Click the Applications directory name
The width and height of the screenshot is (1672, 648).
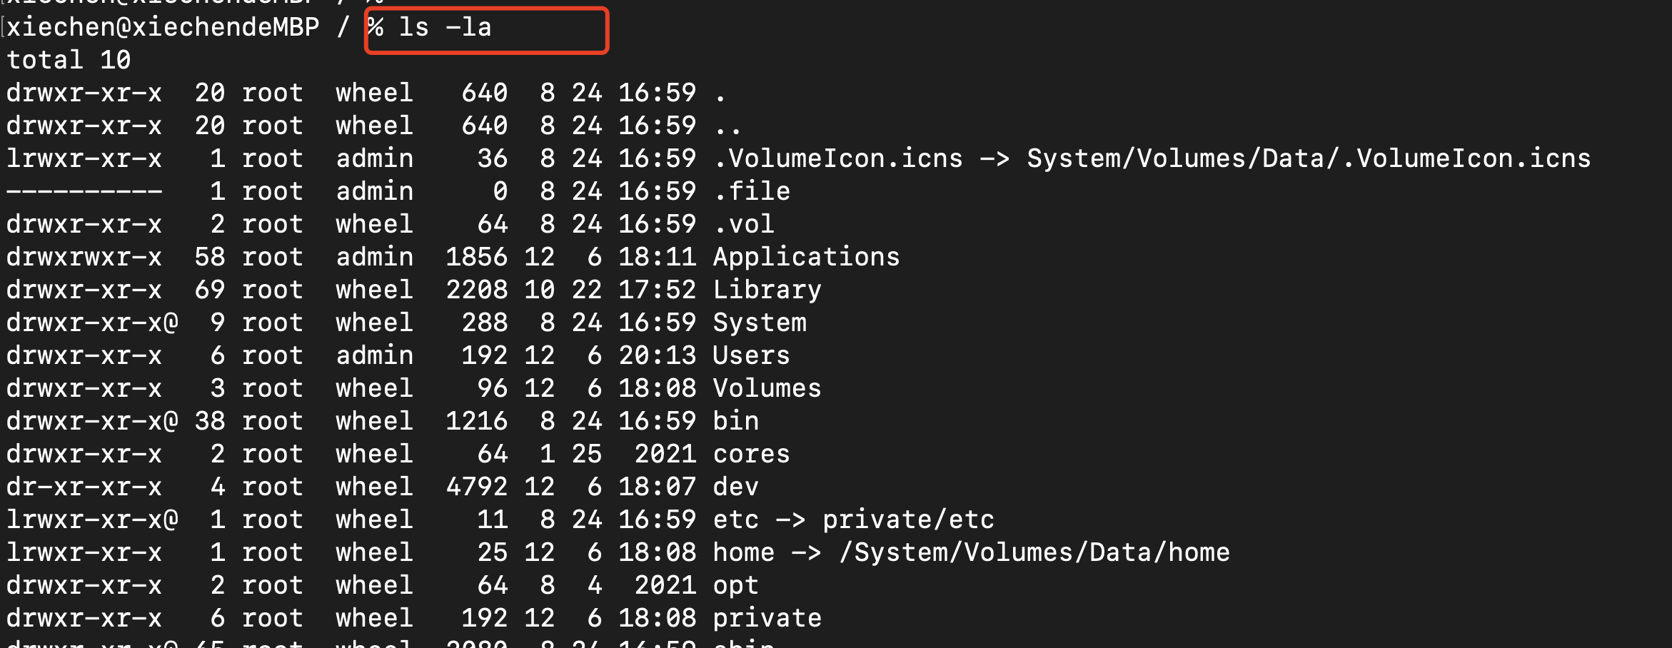pos(807,257)
